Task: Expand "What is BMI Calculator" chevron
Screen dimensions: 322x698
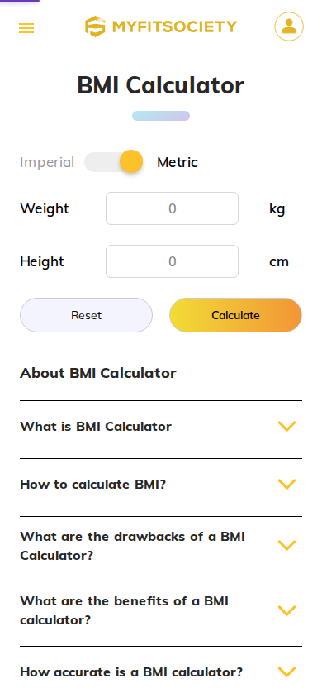Action: tap(287, 427)
